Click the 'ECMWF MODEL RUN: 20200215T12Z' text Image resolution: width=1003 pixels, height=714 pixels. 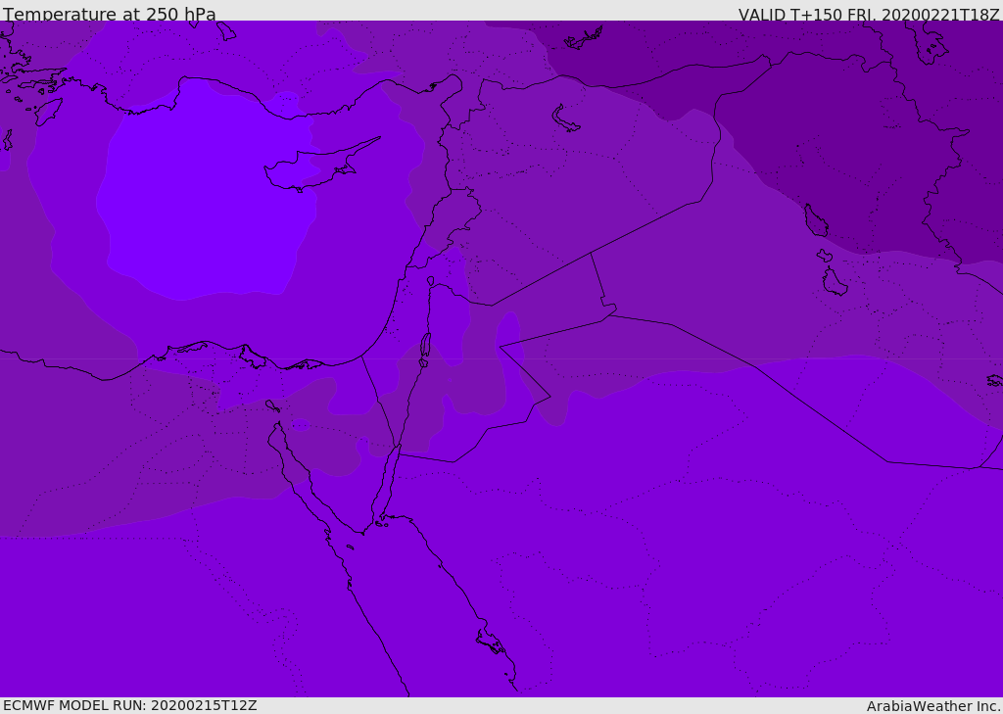coord(130,705)
